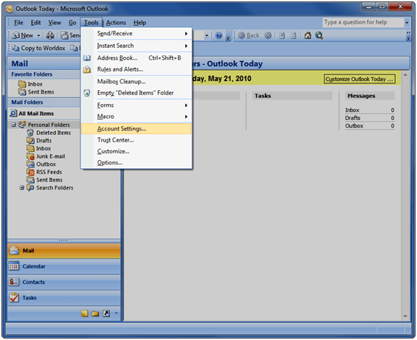Choose Address Book from Tools menu
Image resolution: width=417 pixels, height=340 pixels.
136,58
